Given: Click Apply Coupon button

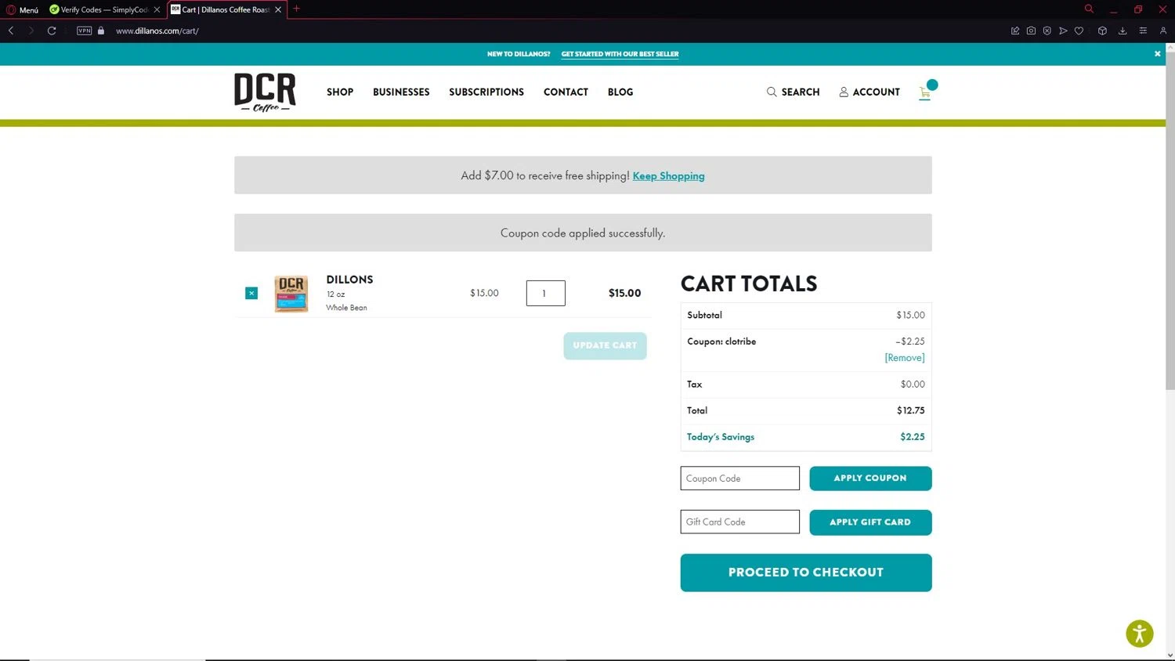Looking at the screenshot, I should point(870,479).
